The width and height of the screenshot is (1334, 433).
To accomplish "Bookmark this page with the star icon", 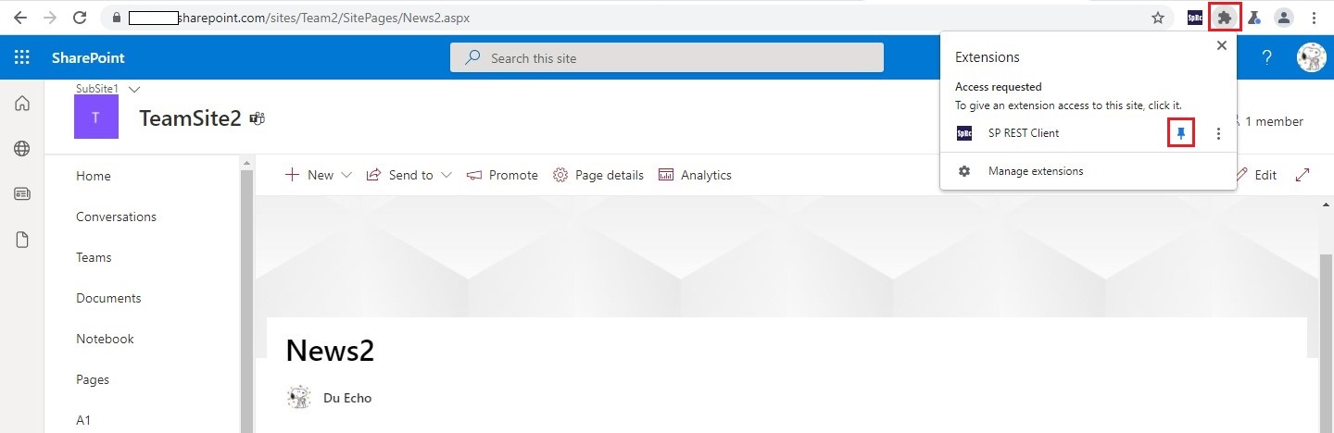I will (1157, 17).
